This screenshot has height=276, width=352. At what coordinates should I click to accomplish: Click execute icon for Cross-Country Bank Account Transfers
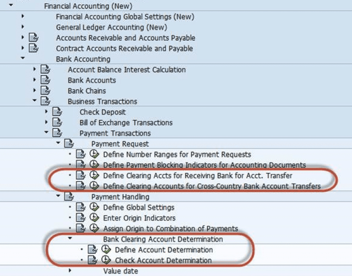(x=94, y=186)
